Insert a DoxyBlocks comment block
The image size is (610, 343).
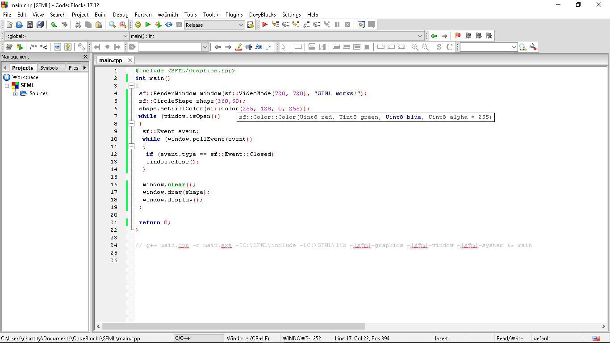pos(33,47)
